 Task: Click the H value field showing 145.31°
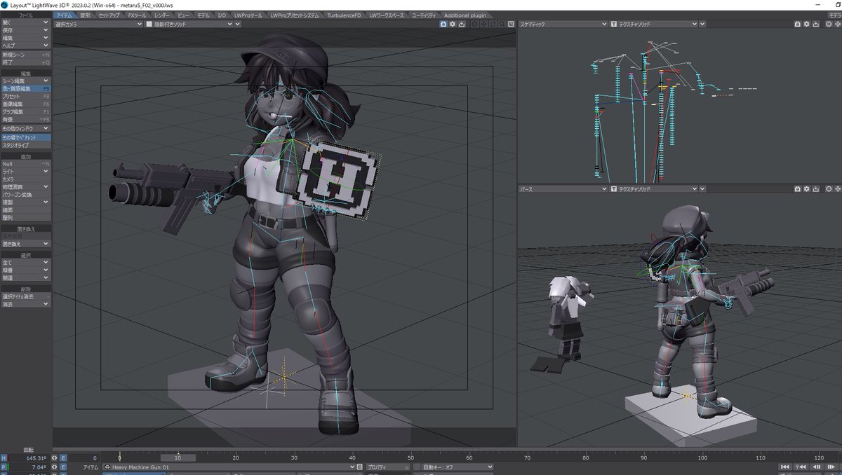coord(29,458)
